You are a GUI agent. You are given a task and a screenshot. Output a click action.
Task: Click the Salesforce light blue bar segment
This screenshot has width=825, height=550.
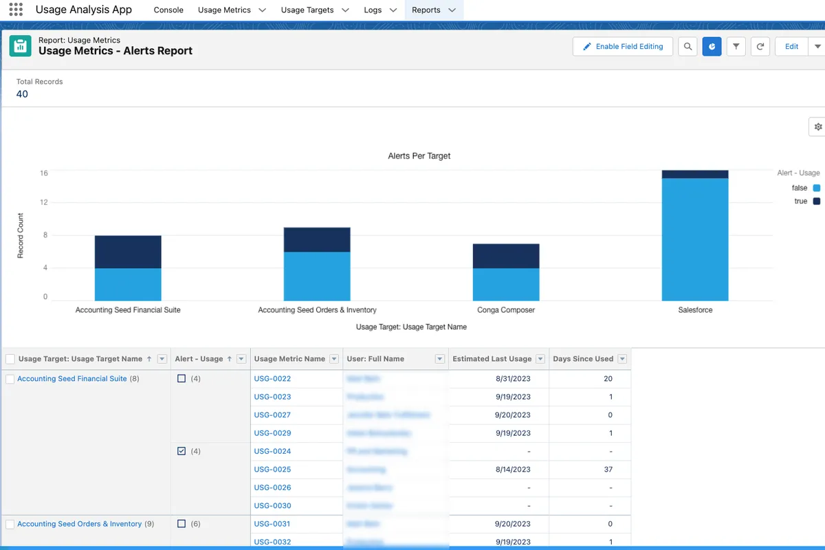click(x=695, y=239)
